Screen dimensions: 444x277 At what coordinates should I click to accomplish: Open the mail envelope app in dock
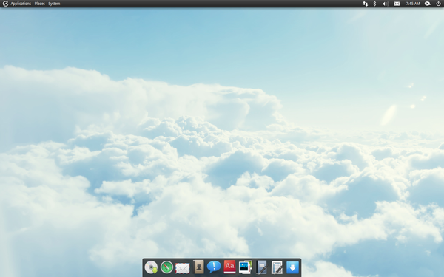[182, 268]
